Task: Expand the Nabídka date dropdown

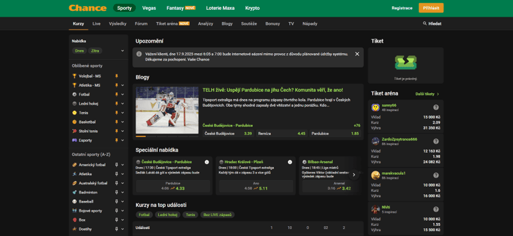Action: (123, 50)
